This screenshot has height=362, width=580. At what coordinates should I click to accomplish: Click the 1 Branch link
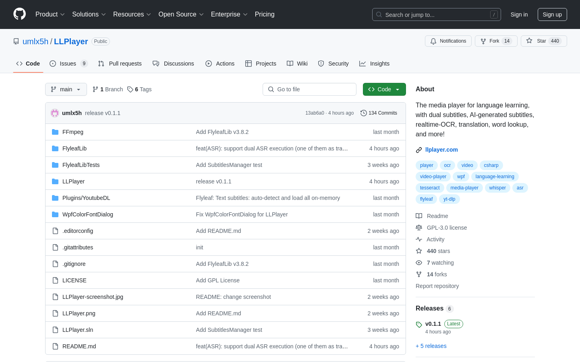[x=108, y=89]
